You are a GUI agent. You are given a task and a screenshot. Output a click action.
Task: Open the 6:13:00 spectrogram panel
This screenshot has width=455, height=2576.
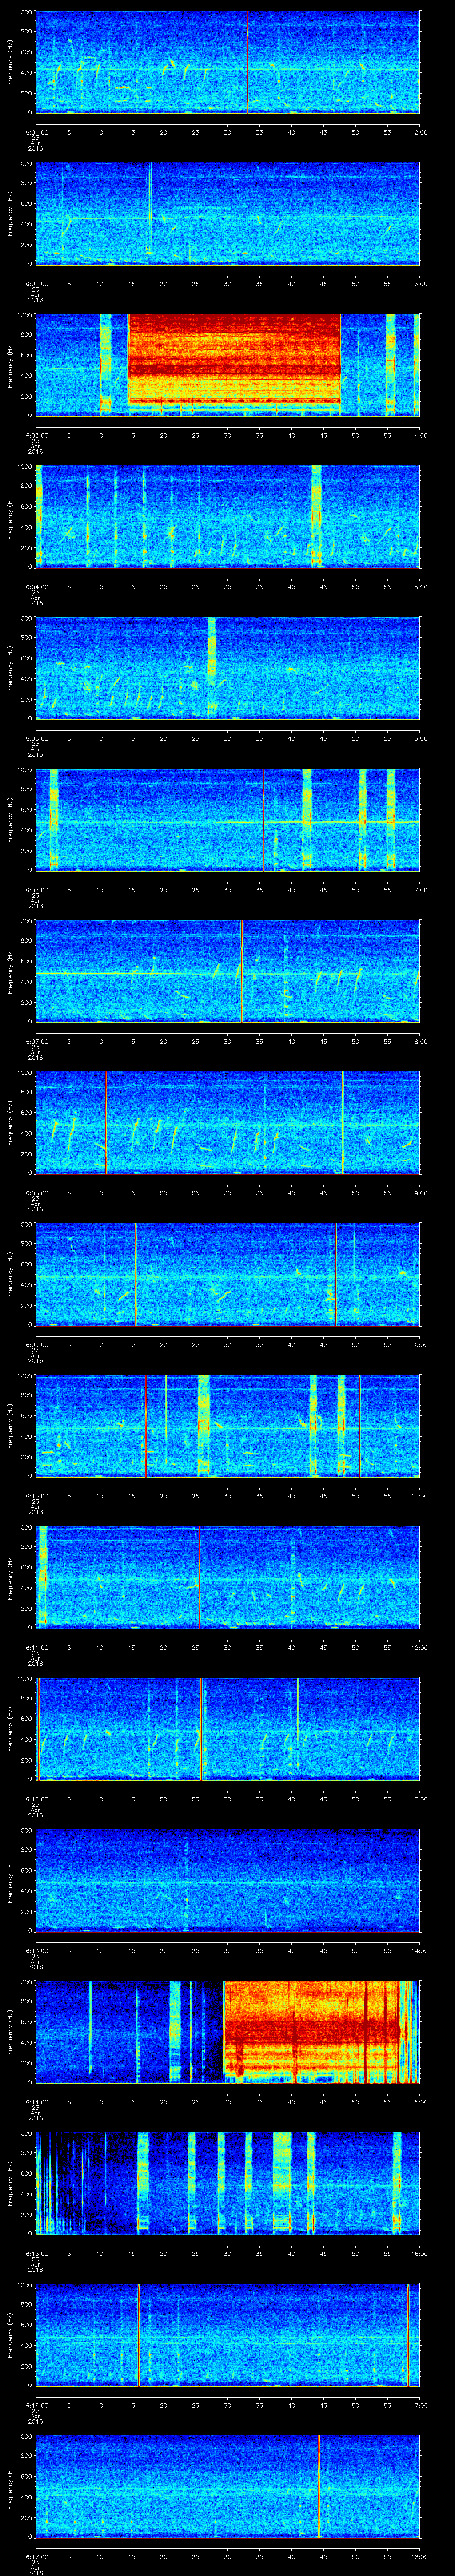tap(228, 1880)
